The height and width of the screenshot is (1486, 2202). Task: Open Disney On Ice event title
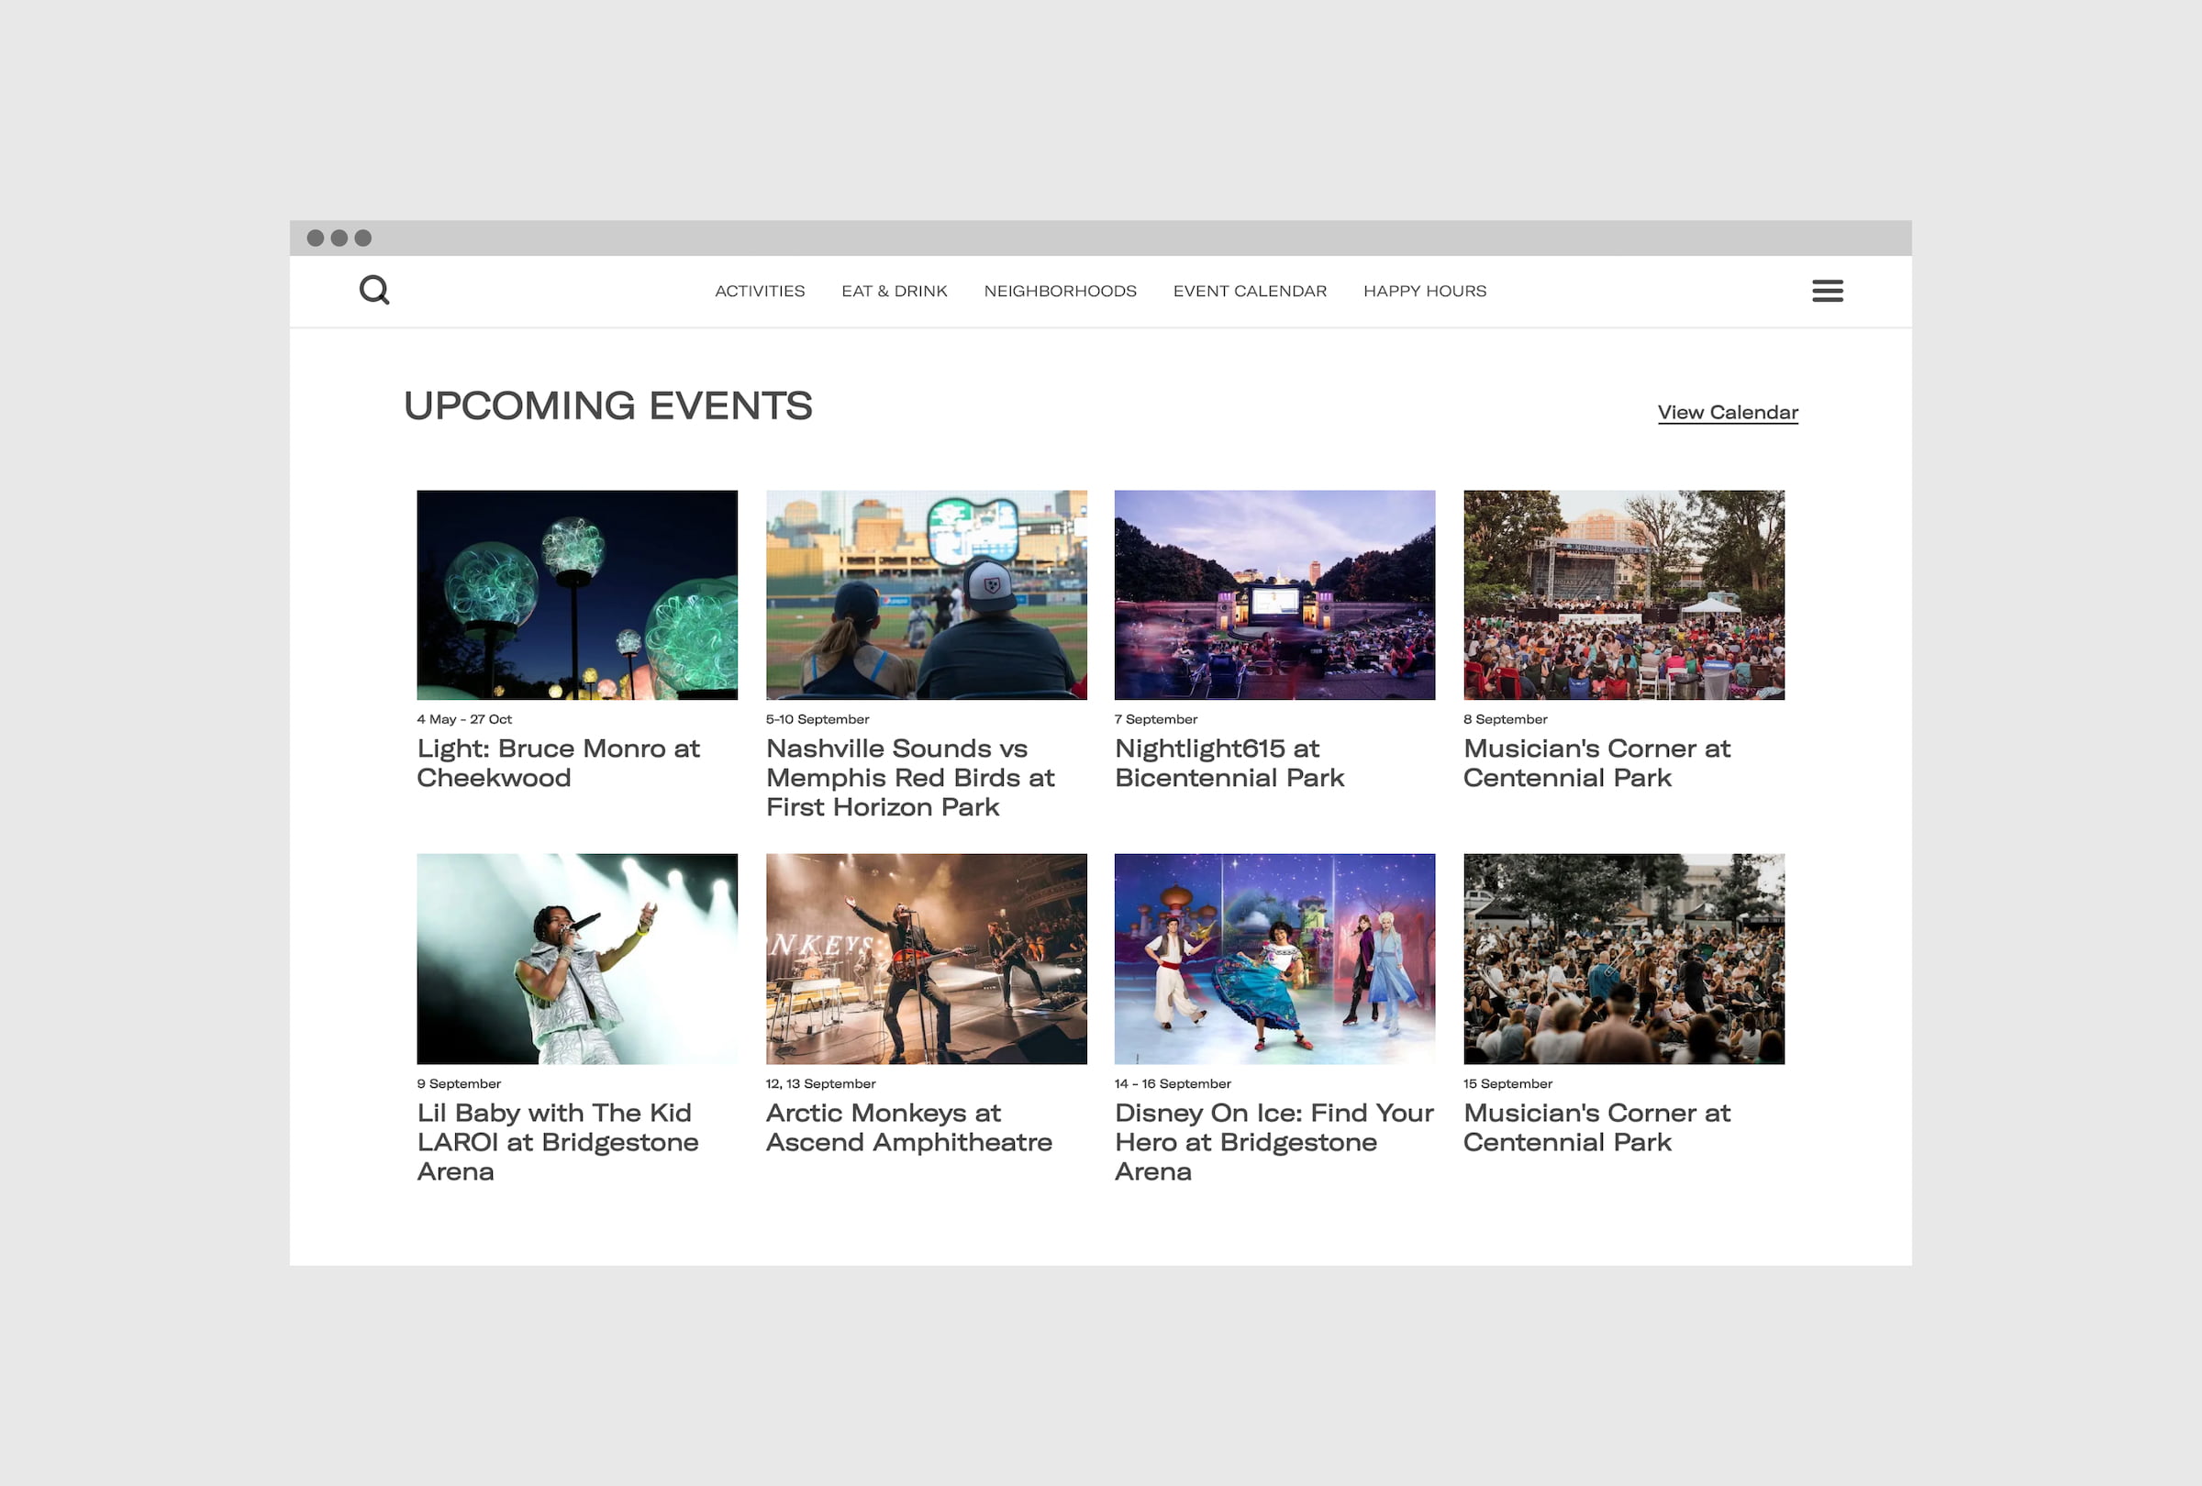[1273, 1141]
